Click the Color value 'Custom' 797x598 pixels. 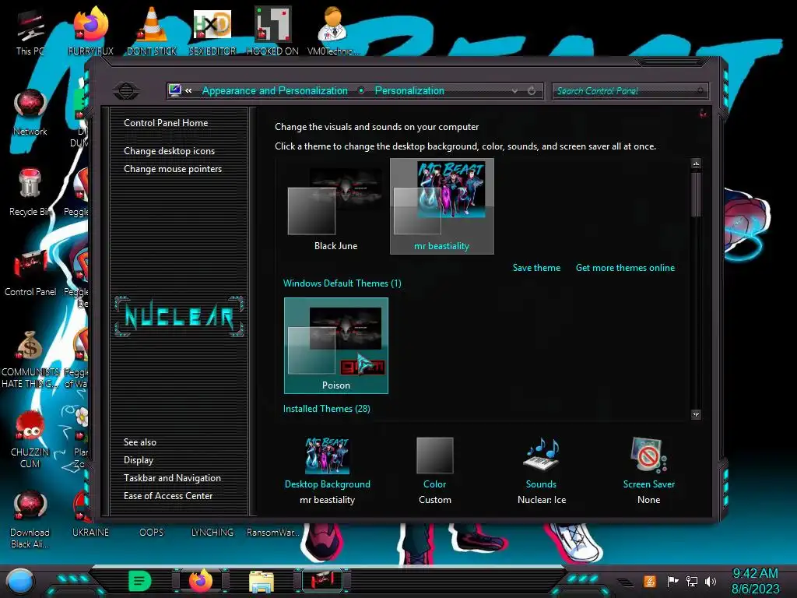click(x=434, y=499)
